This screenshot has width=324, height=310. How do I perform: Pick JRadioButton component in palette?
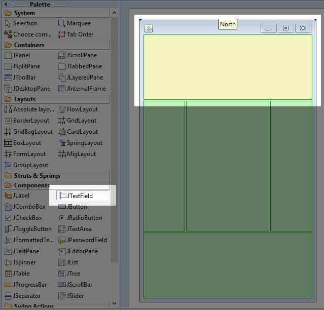(81, 218)
